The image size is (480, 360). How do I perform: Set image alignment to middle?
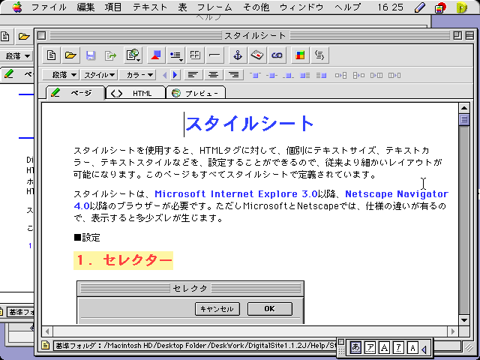click(x=271, y=75)
